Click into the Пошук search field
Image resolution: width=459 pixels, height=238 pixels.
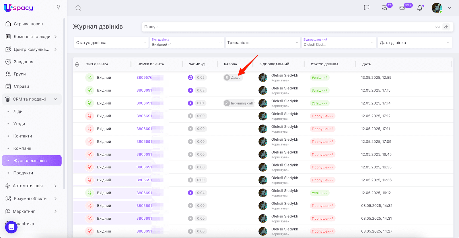point(287,27)
